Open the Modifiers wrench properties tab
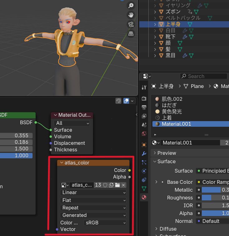 click(x=144, y=154)
